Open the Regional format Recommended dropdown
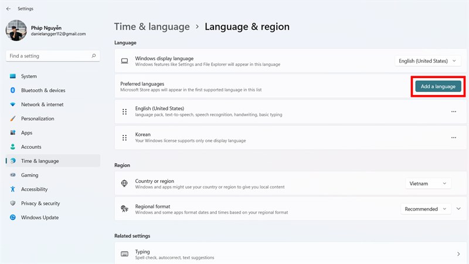This screenshot has height=264, width=469. (x=426, y=209)
